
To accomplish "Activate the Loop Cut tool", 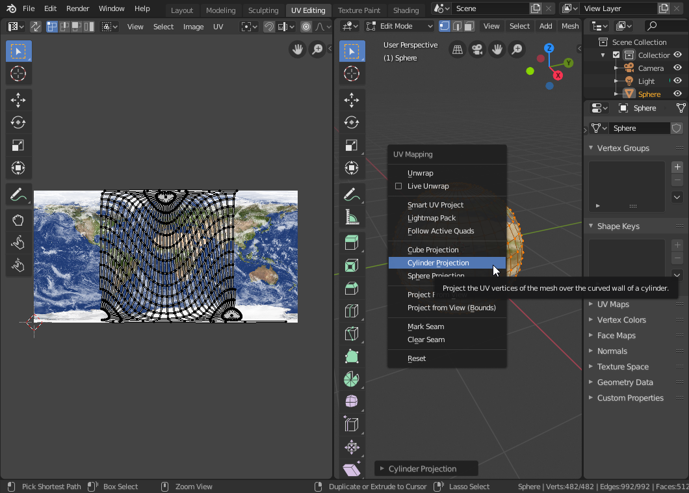I will pyautogui.click(x=352, y=311).
